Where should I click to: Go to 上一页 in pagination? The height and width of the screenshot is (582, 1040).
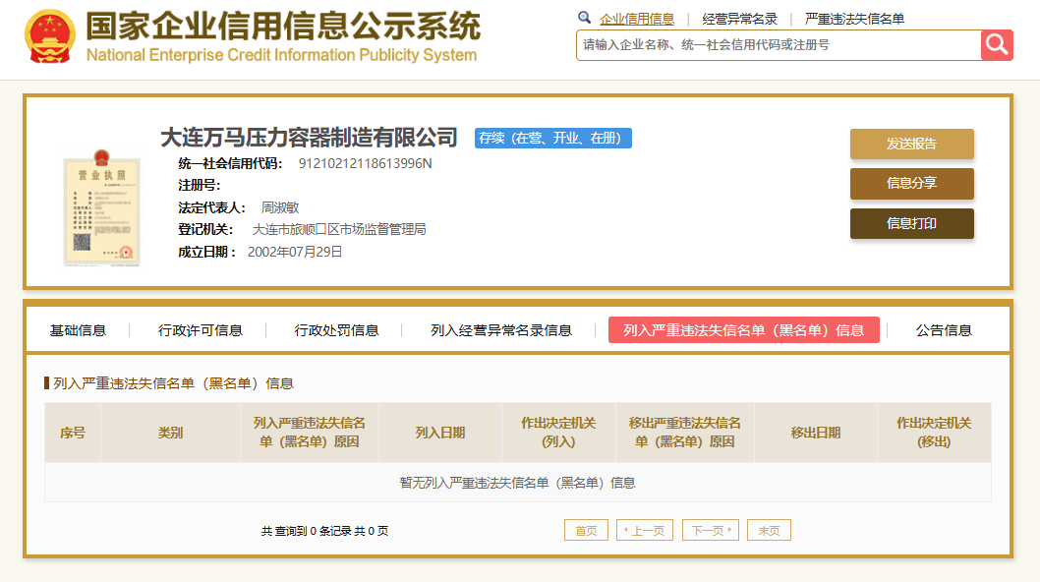coord(645,530)
